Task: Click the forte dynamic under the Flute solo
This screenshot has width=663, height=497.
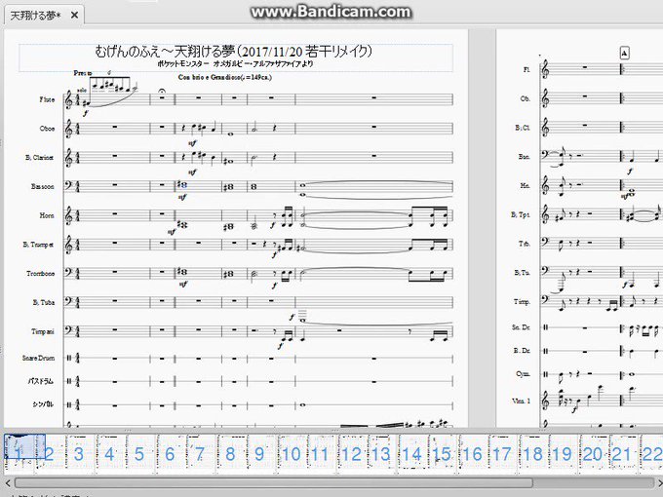Action: 86,113
